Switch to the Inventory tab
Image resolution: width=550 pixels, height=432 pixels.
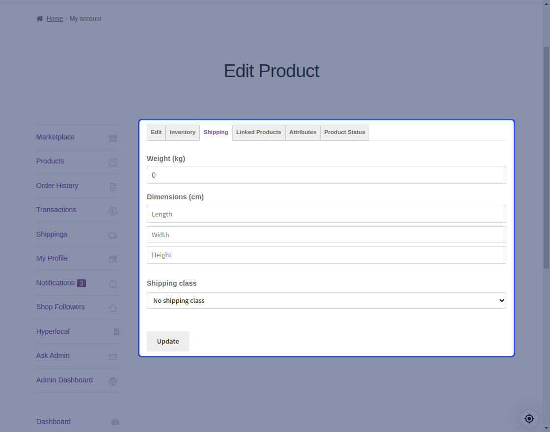click(182, 132)
